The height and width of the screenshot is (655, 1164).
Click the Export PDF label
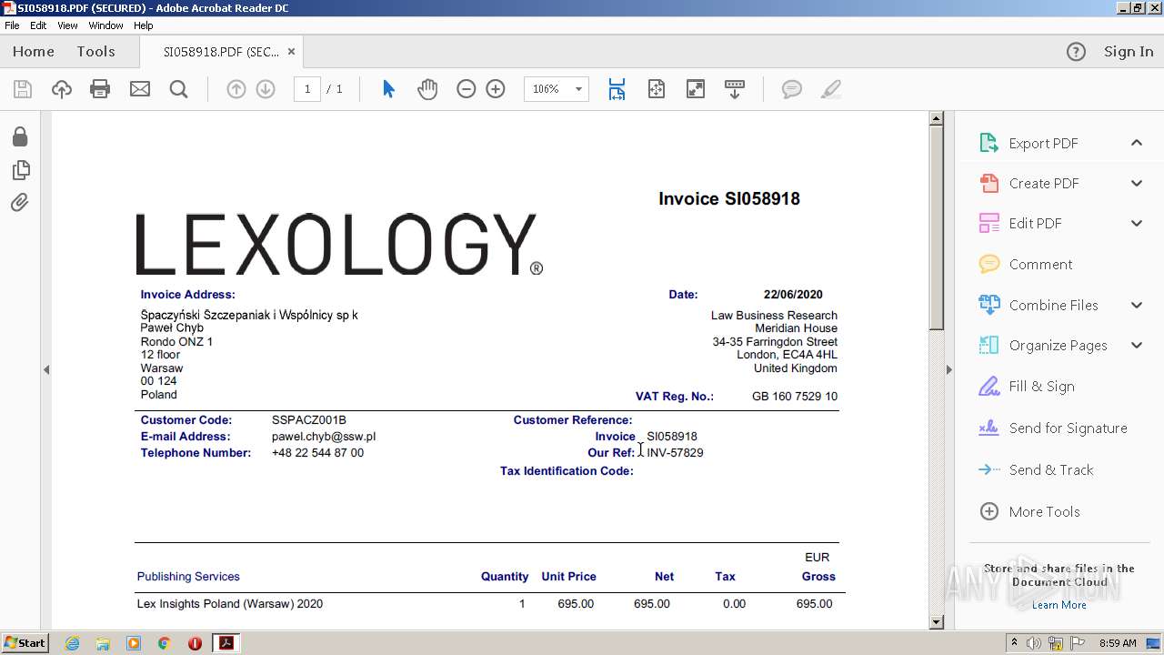pyautogui.click(x=1043, y=144)
